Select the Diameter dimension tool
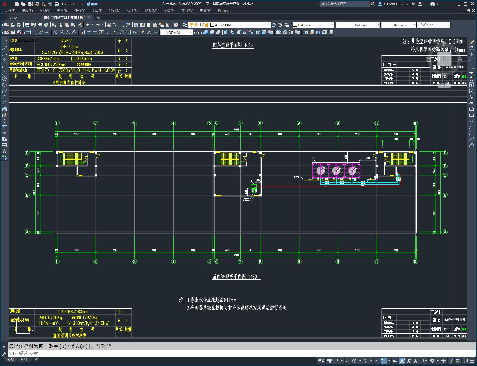 [68, 32]
